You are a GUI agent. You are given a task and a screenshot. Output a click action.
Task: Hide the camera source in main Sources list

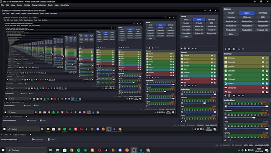[263, 83]
